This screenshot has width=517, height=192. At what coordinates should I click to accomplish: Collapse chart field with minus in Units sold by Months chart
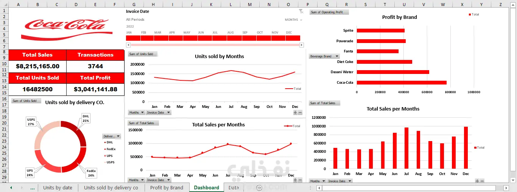click(x=300, y=112)
